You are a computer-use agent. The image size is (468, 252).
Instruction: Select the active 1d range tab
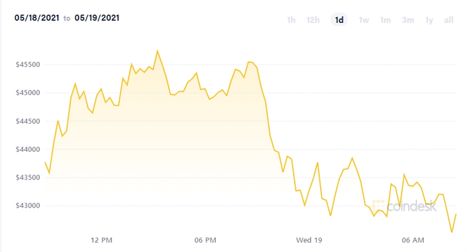tap(340, 21)
